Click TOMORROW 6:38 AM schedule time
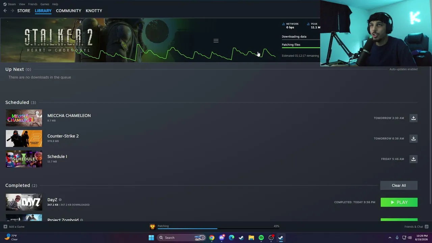Viewport: 432px width, 243px height. (x=389, y=138)
